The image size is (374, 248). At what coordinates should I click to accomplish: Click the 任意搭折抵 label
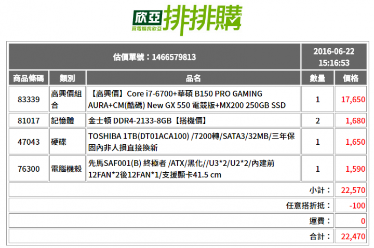[x=309, y=205]
